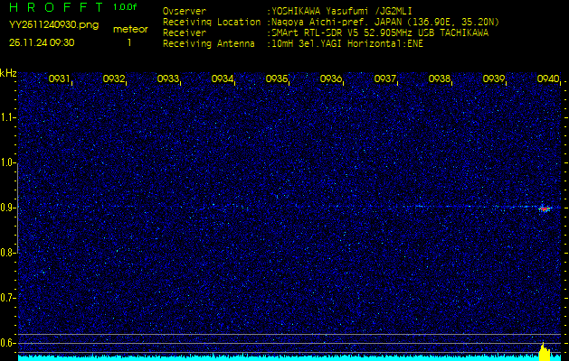Click the 0.7 kHz axis label

point(8,297)
